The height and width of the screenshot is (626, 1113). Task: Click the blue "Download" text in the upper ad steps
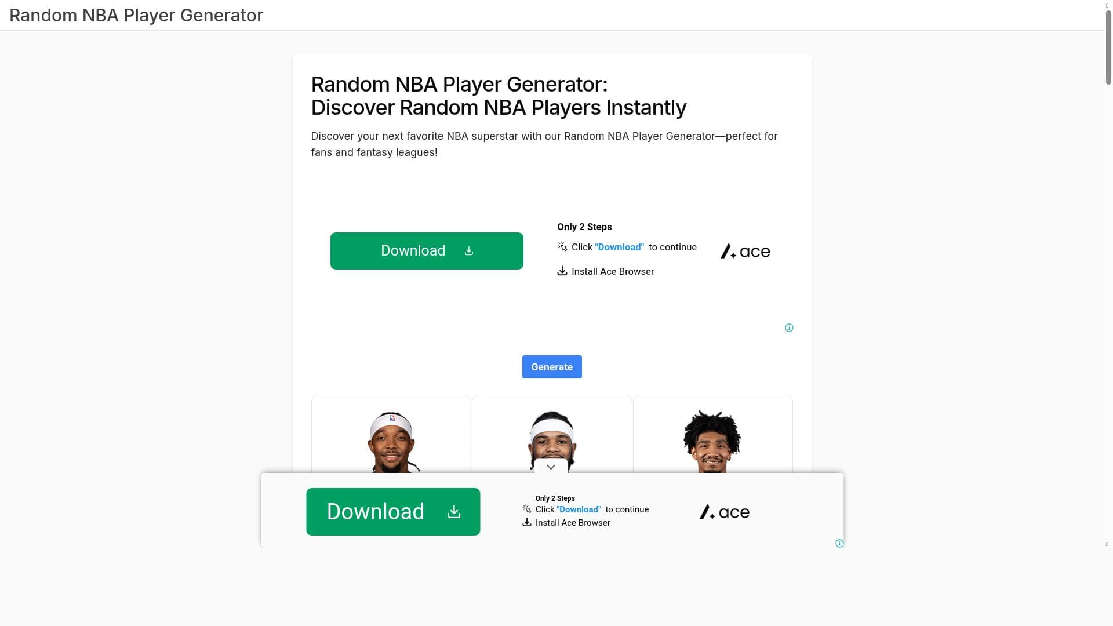[x=619, y=248]
